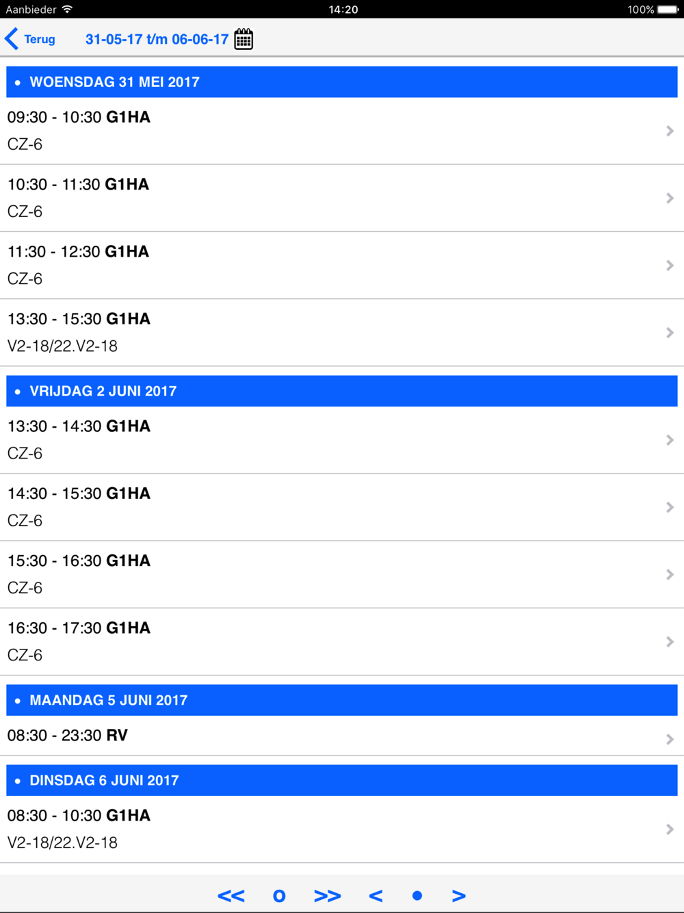Viewport: 684px width, 913px height.
Task: Open the 10:30 - 11:30 G1HA entry
Action: (x=342, y=198)
